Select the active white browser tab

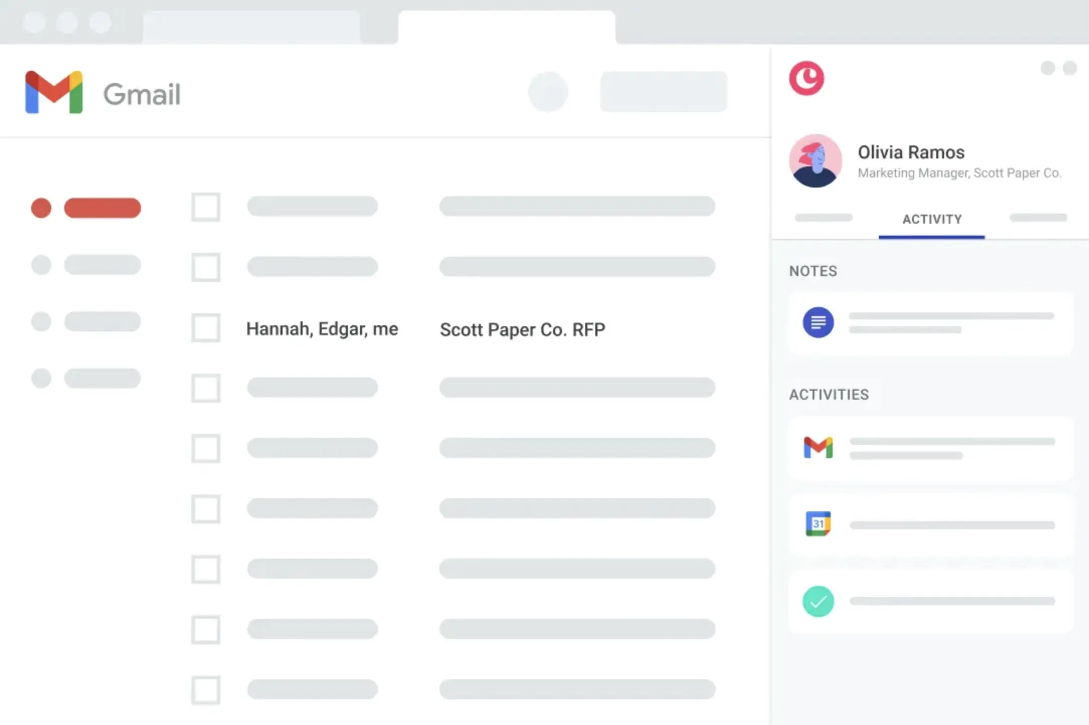tap(506, 27)
